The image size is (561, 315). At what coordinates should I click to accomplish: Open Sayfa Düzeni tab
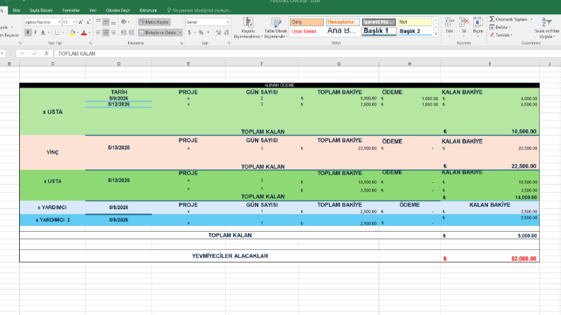coord(41,11)
